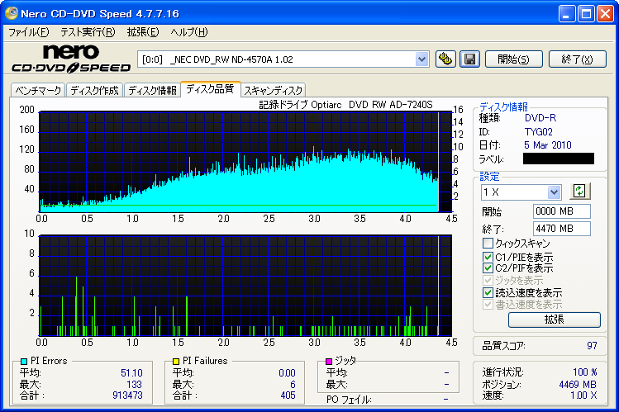Click the Nero CD-DVD Speed logo
Viewport: 619px width, 412px height.
click(x=71, y=59)
